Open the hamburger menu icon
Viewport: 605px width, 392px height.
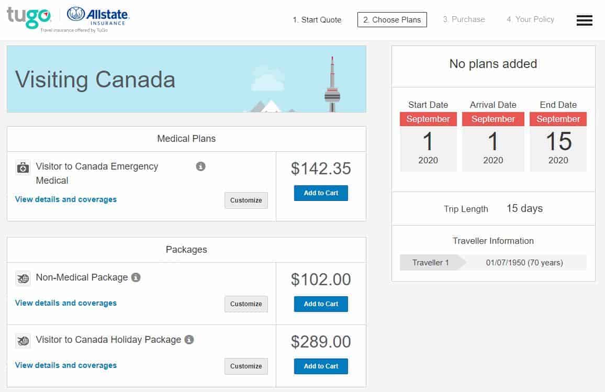[x=585, y=20]
